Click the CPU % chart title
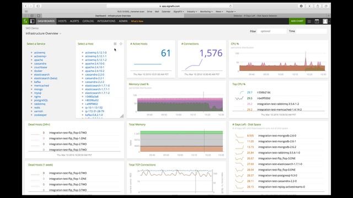 (x=235, y=44)
